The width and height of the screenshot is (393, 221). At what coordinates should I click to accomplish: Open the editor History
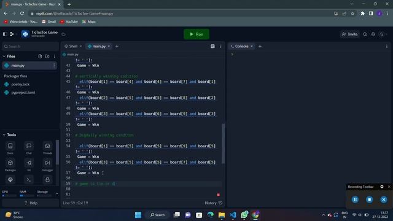coord(213,203)
